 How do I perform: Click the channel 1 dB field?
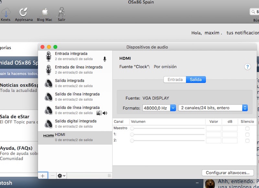click(x=230, y=134)
